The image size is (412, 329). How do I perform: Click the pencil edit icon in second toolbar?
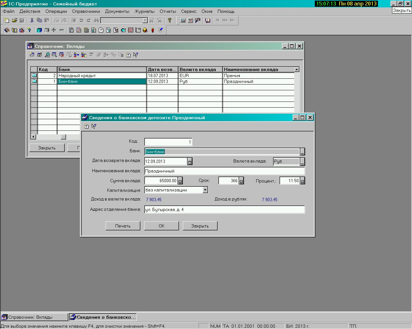tap(160, 30)
